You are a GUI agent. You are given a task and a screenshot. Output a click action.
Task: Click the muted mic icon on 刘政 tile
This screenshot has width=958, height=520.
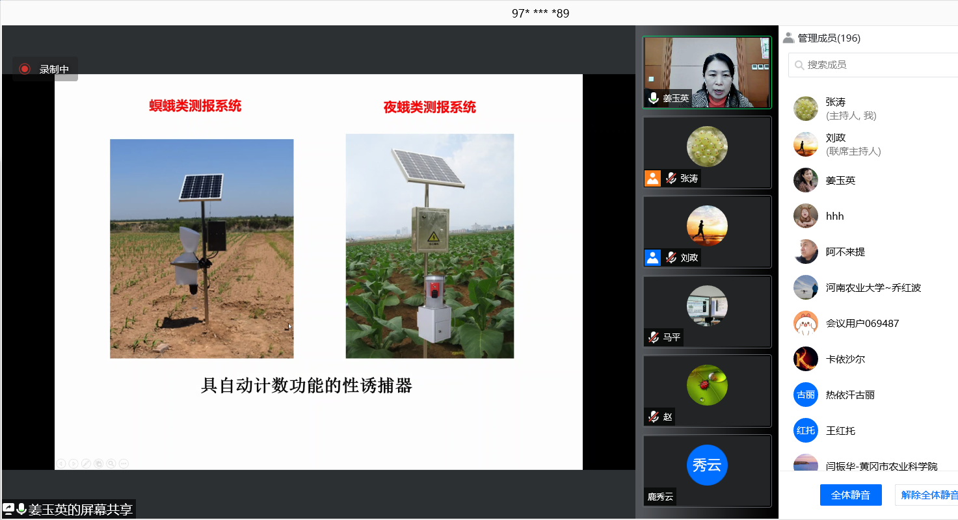tap(671, 257)
